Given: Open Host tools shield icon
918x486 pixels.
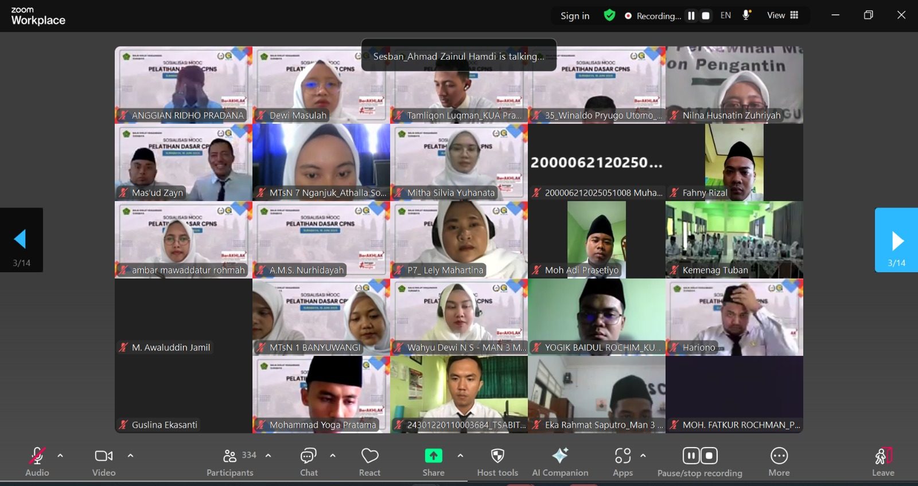Looking at the screenshot, I should pos(497,456).
